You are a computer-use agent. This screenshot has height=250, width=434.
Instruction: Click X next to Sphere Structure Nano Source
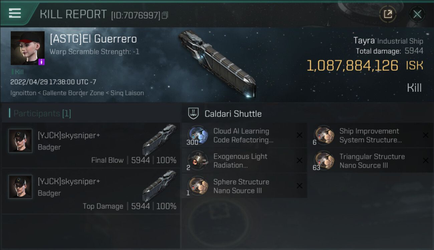coord(299,186)
